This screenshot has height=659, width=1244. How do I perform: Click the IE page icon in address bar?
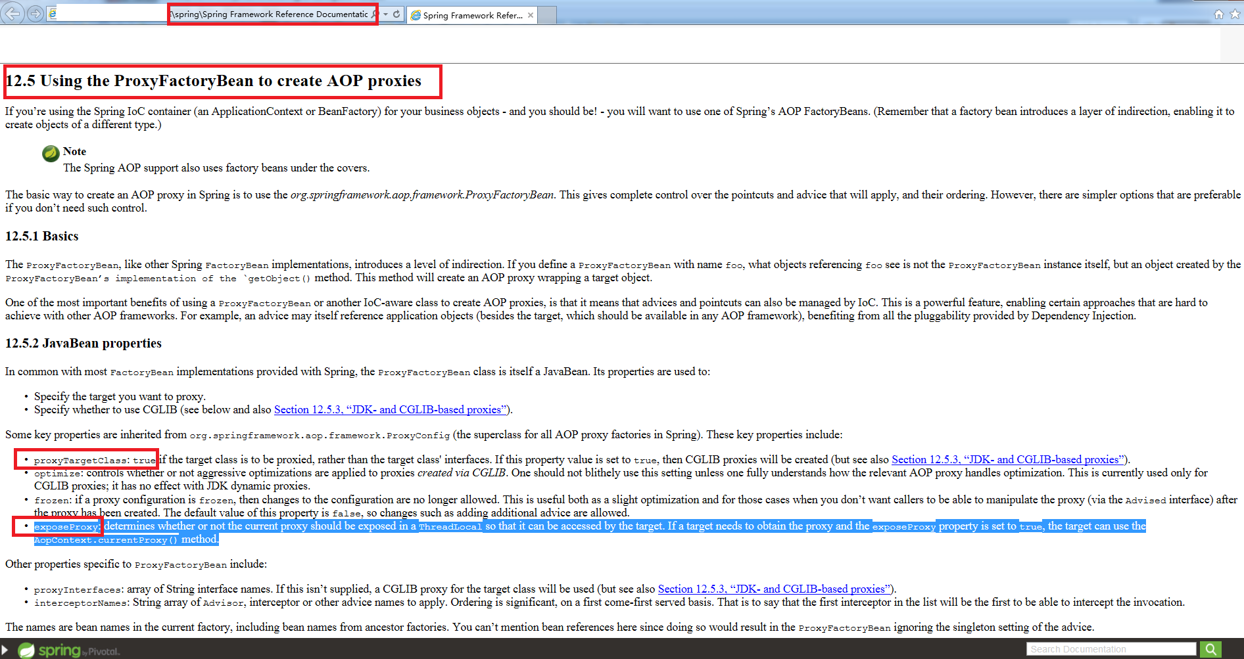pos(53,14)
